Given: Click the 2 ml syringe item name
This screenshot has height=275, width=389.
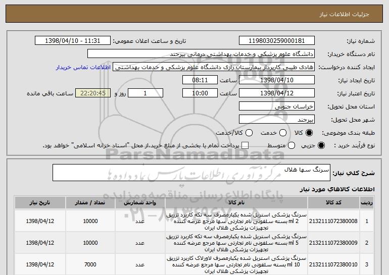Looking at the screenshot, I should pos(236,221).
